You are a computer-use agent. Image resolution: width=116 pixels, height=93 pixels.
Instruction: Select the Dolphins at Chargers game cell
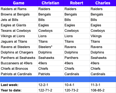click(19, 52)
